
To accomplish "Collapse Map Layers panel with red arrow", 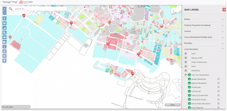I will 224,9.
